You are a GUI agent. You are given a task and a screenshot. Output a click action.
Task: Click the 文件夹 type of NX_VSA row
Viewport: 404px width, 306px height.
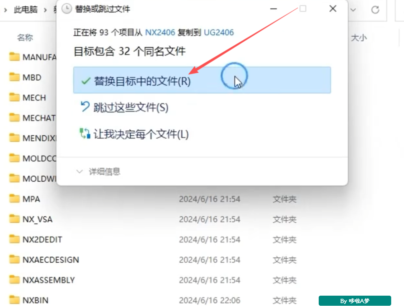point(285,219)
